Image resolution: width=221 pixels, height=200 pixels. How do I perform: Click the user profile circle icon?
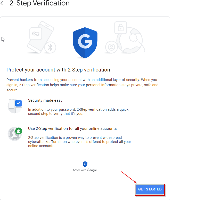(x=111, y=47)
